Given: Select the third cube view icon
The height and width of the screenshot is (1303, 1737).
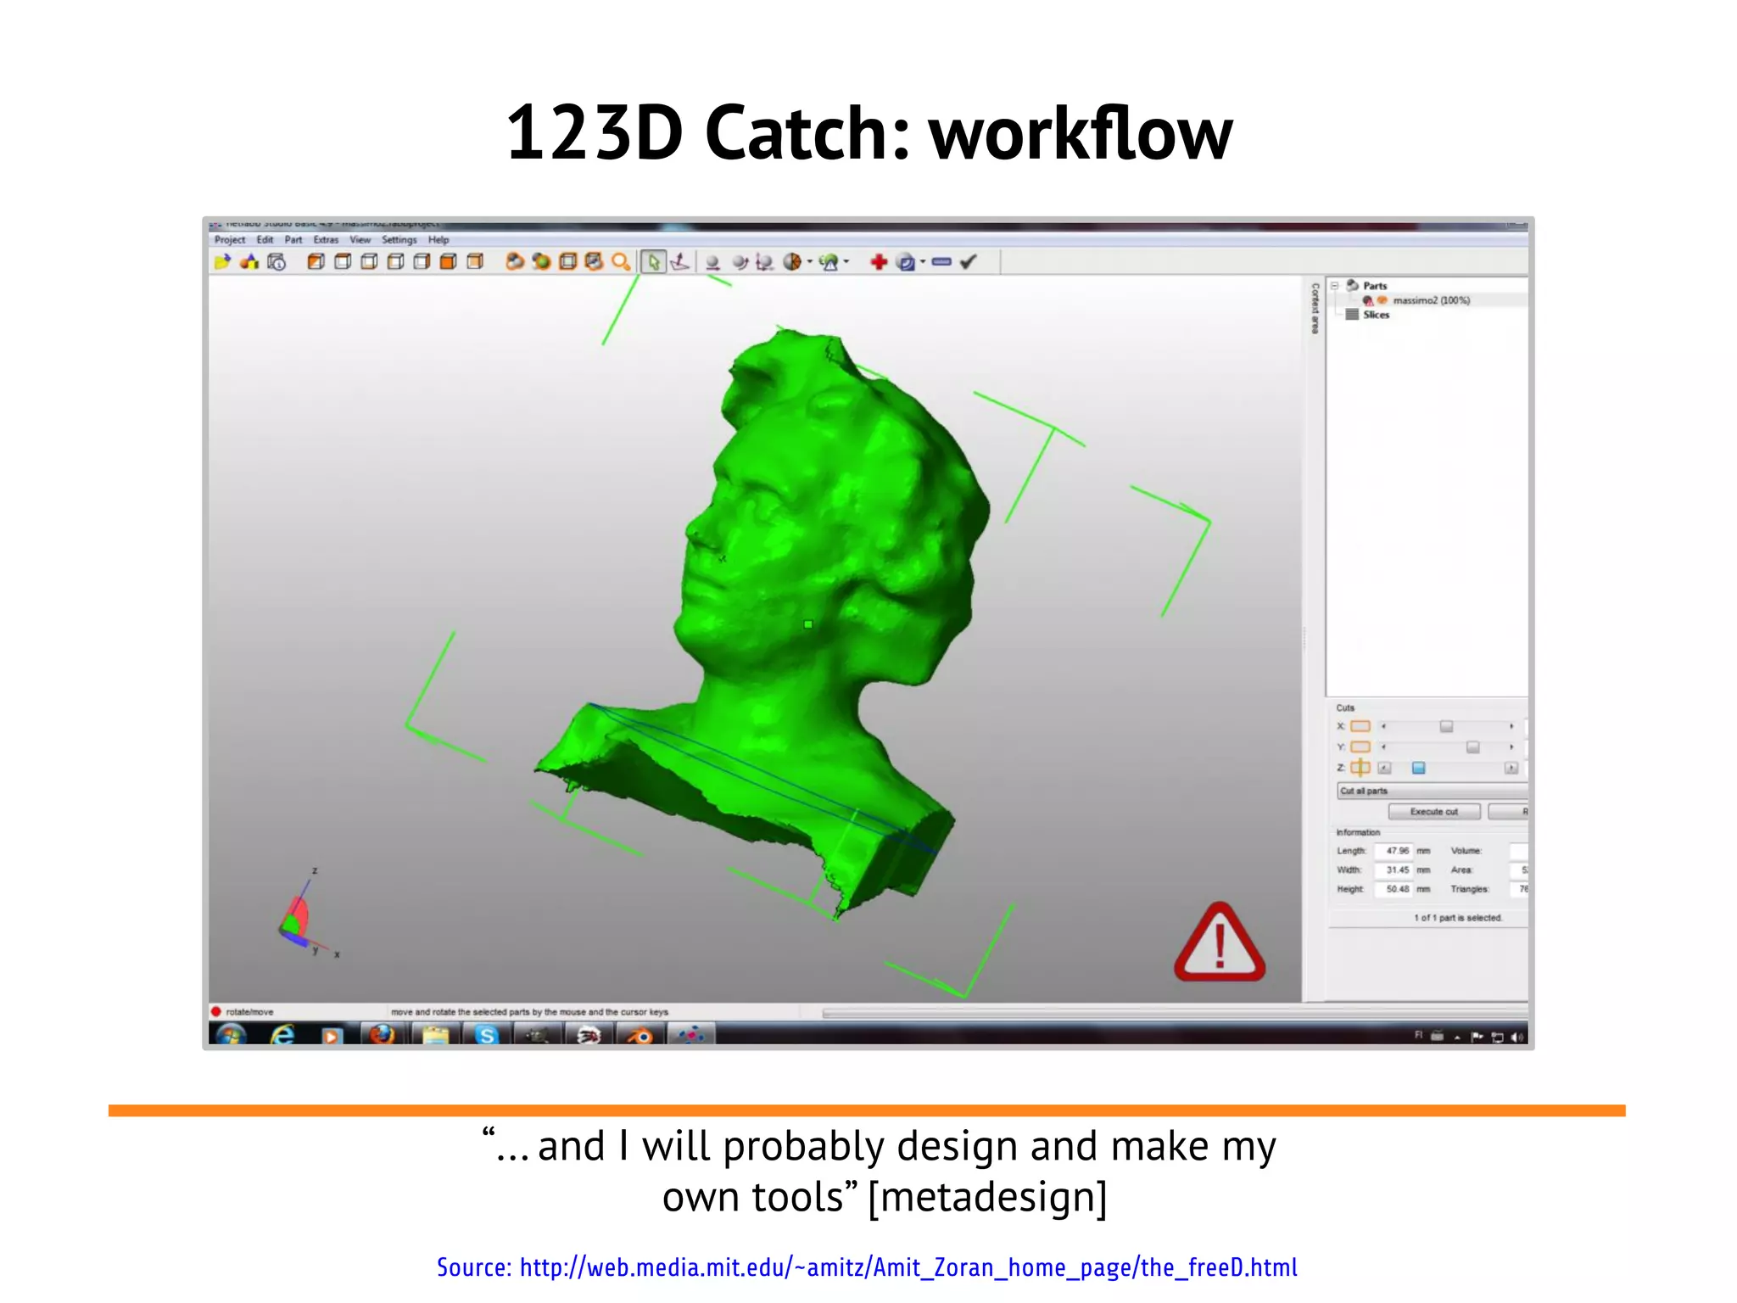Looking at the screenshot, I should click(369, 262).
